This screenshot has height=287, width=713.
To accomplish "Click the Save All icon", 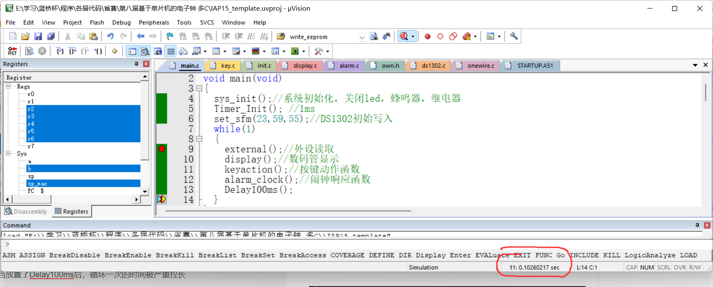I will coord(51,37).
